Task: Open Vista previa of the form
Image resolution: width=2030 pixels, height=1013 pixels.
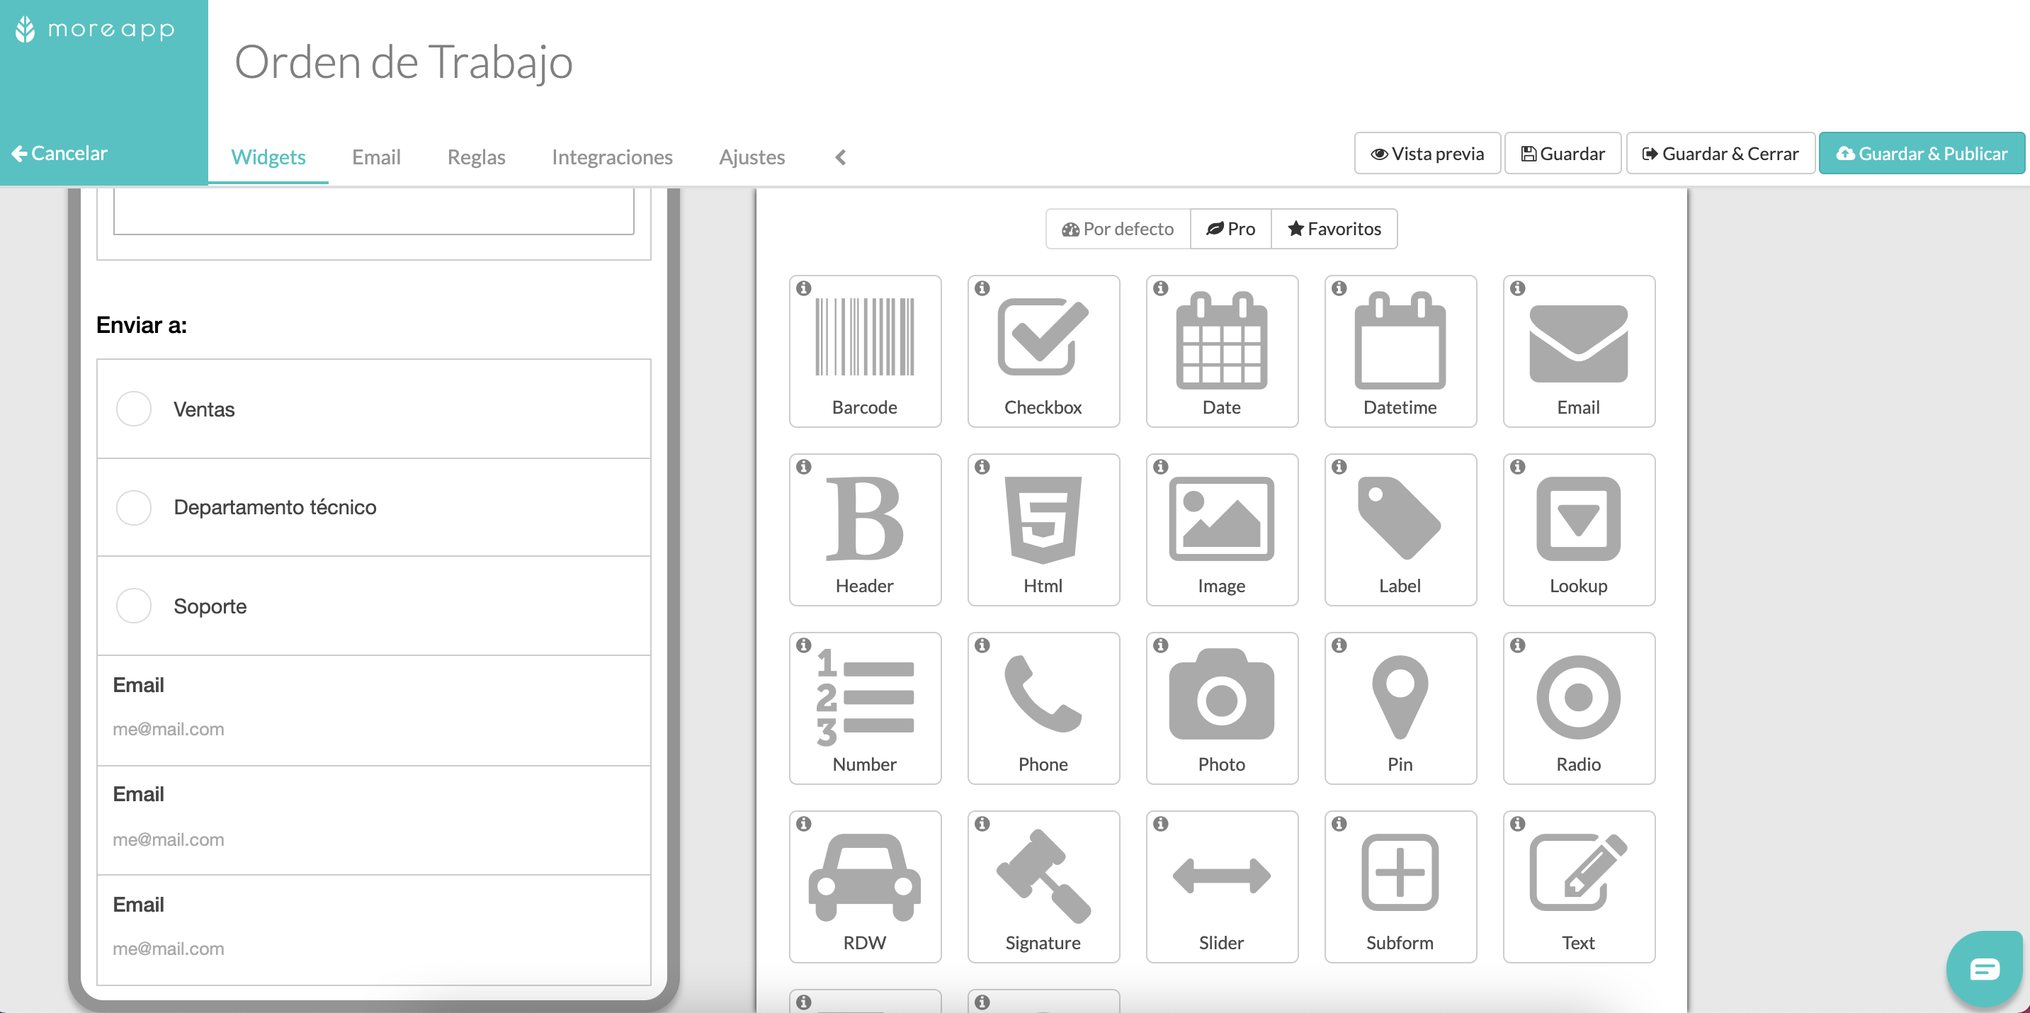Action: pos(1427,154)
